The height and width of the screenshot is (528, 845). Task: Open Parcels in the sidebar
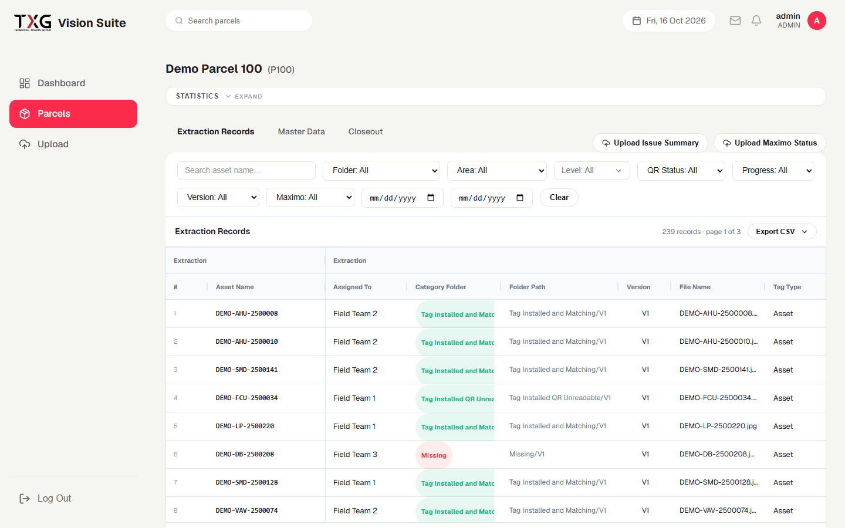73,114
